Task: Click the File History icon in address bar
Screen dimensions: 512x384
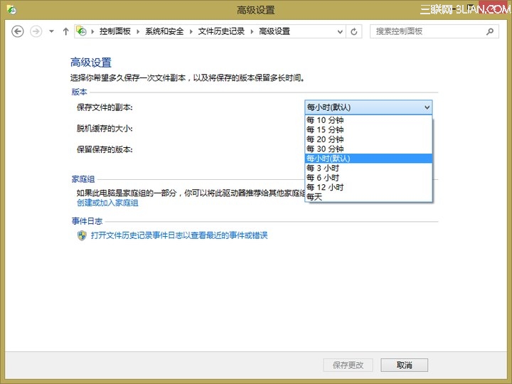Action: (81, 31)
